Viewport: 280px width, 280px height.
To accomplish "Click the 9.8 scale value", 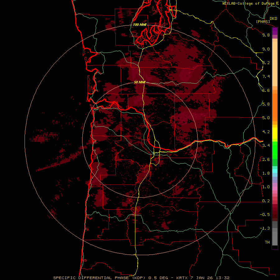I will (266, 35).
